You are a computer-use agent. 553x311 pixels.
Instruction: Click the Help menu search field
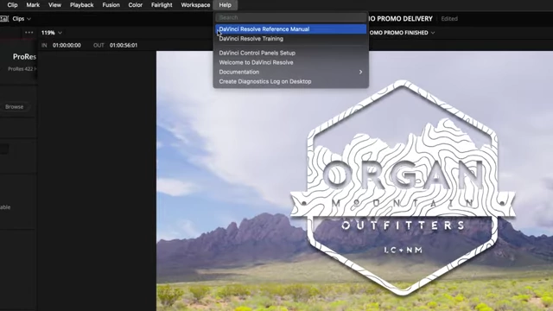(291, 17)
